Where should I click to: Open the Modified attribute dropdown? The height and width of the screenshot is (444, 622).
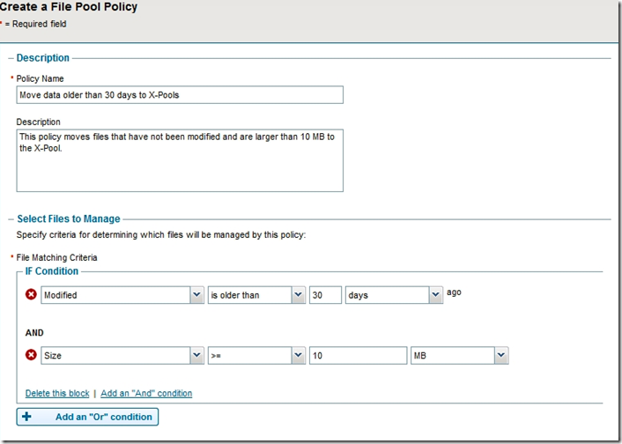(122, 295)
